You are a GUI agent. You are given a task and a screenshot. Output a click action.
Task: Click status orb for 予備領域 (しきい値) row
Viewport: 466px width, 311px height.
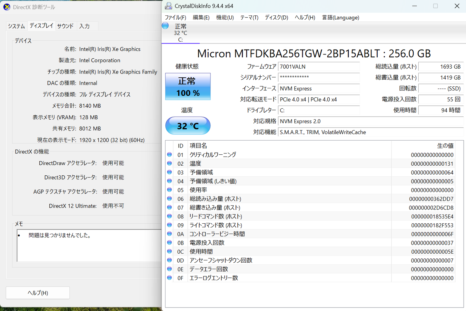point(169,181)
